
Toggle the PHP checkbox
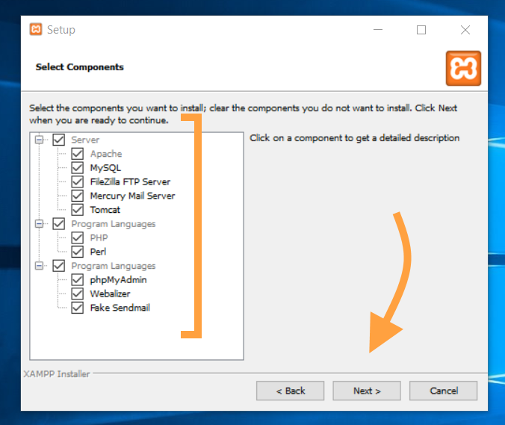(77, 238)
